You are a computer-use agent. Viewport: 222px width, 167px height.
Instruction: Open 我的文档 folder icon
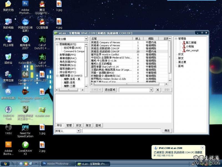8,6
